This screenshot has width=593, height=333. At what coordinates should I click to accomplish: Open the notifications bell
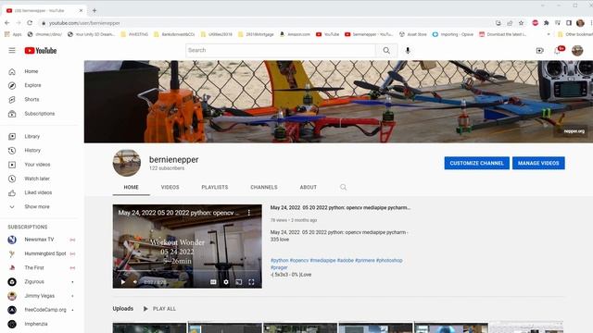coord(558,51)
